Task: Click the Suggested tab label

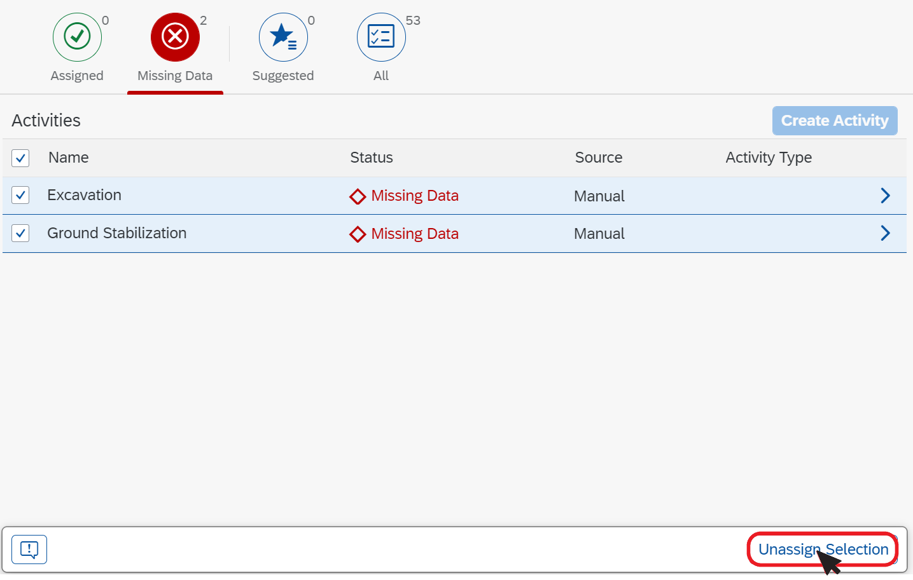Action: click(x=283, y=76)
